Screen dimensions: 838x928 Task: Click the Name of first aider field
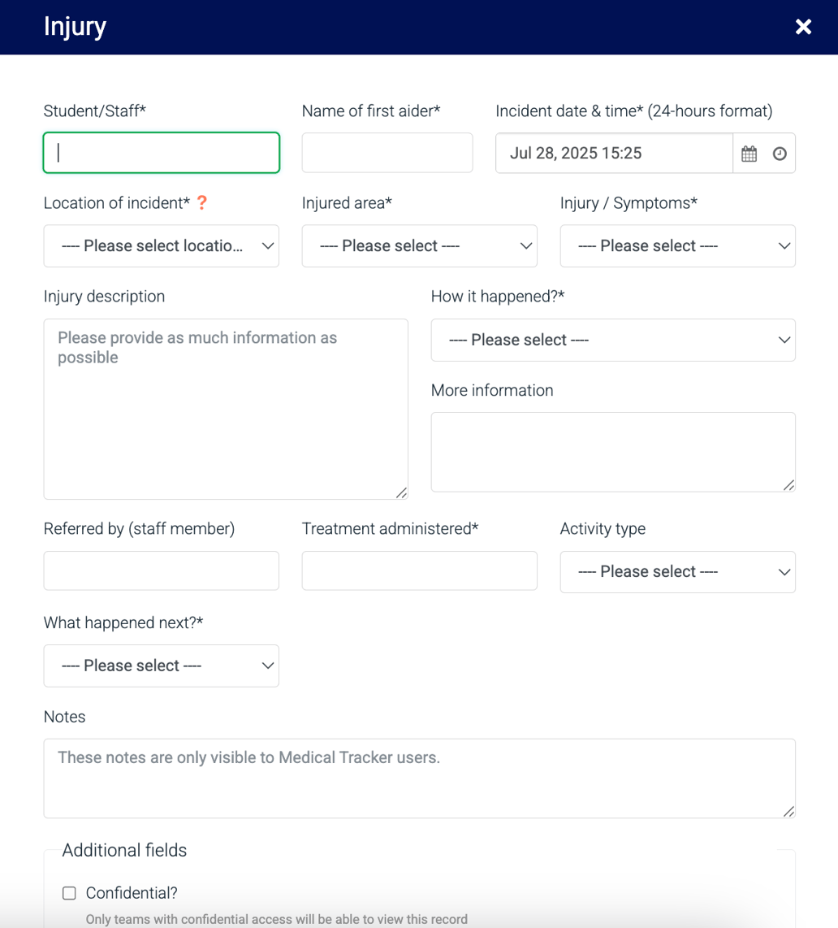tap(387, 153)
